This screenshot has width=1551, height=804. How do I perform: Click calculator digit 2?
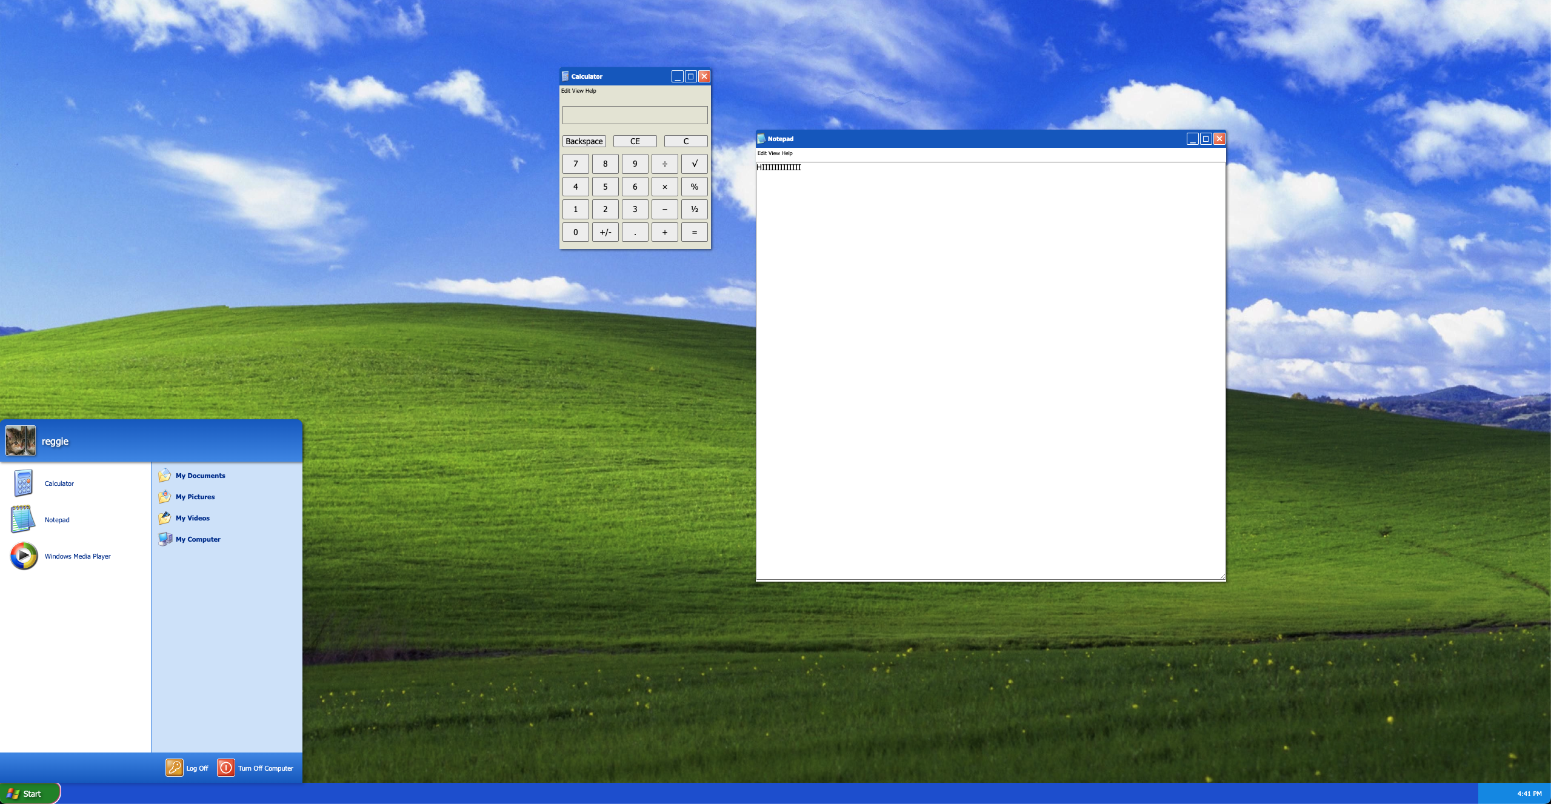click(605, 209)
